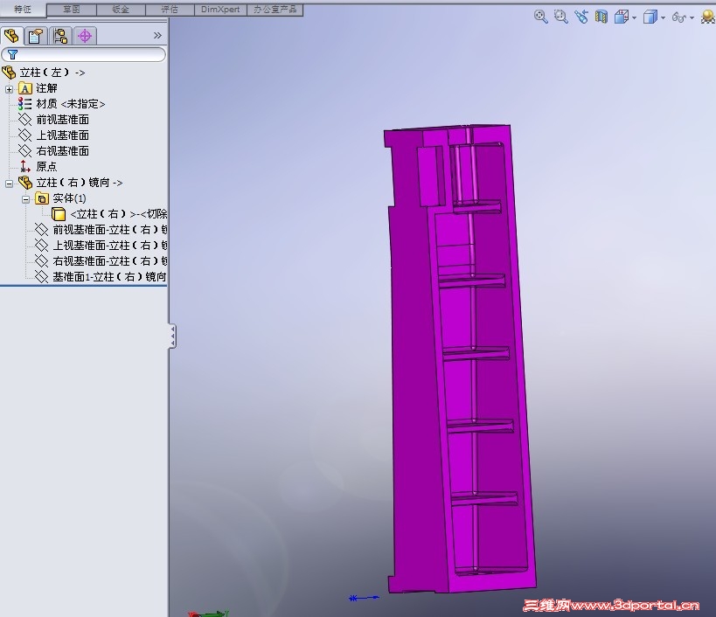716x617 pixels.
Task: Select the 实体(1) solid bodies folder
Action: click(60, 198)
